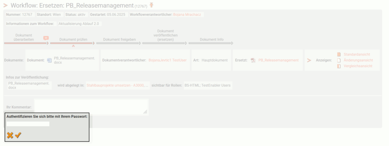Click the Standardansicht document icon

pyautogui.click(x=339, y=54)
